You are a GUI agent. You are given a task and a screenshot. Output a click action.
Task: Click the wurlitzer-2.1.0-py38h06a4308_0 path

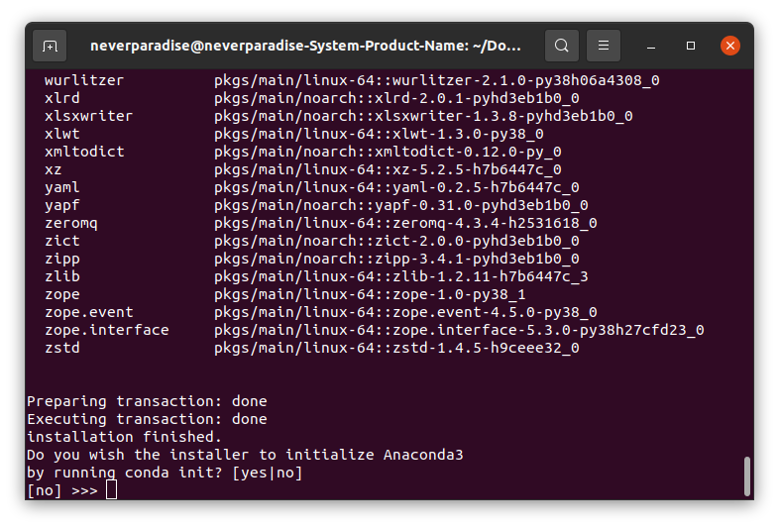click(437, 80)
